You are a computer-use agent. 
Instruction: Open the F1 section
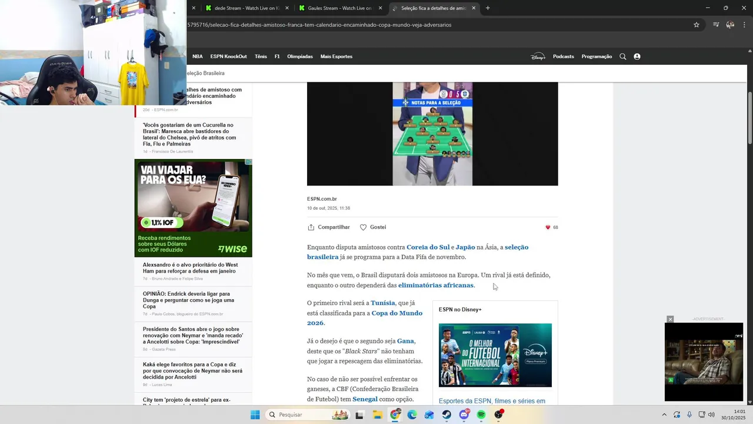[x=277, y=57]
